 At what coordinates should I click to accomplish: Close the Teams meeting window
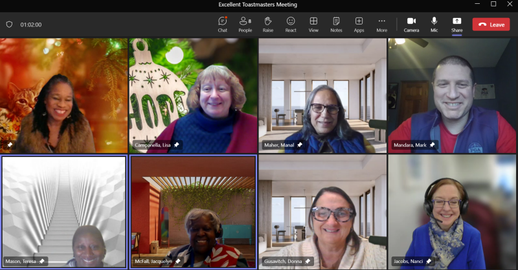(510, 4)
